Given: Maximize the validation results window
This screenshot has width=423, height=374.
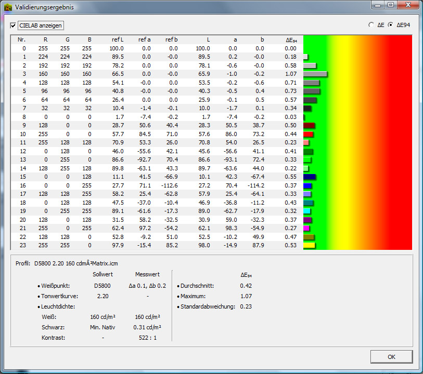Looking at the screenshot, I should click(390, 5).
